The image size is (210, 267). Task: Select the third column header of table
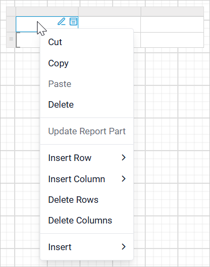click(172, 11)
